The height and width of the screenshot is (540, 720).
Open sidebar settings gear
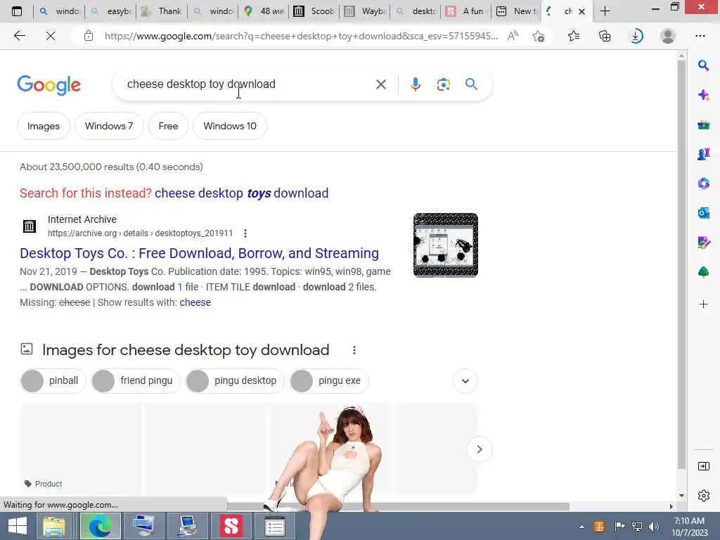click(703, 496)
